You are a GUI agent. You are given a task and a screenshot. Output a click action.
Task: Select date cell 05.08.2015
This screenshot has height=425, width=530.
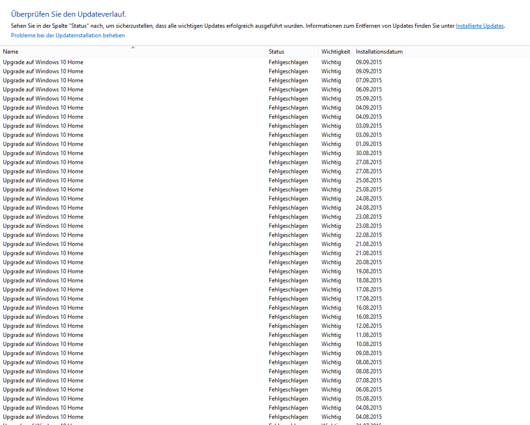coord(369,399)
